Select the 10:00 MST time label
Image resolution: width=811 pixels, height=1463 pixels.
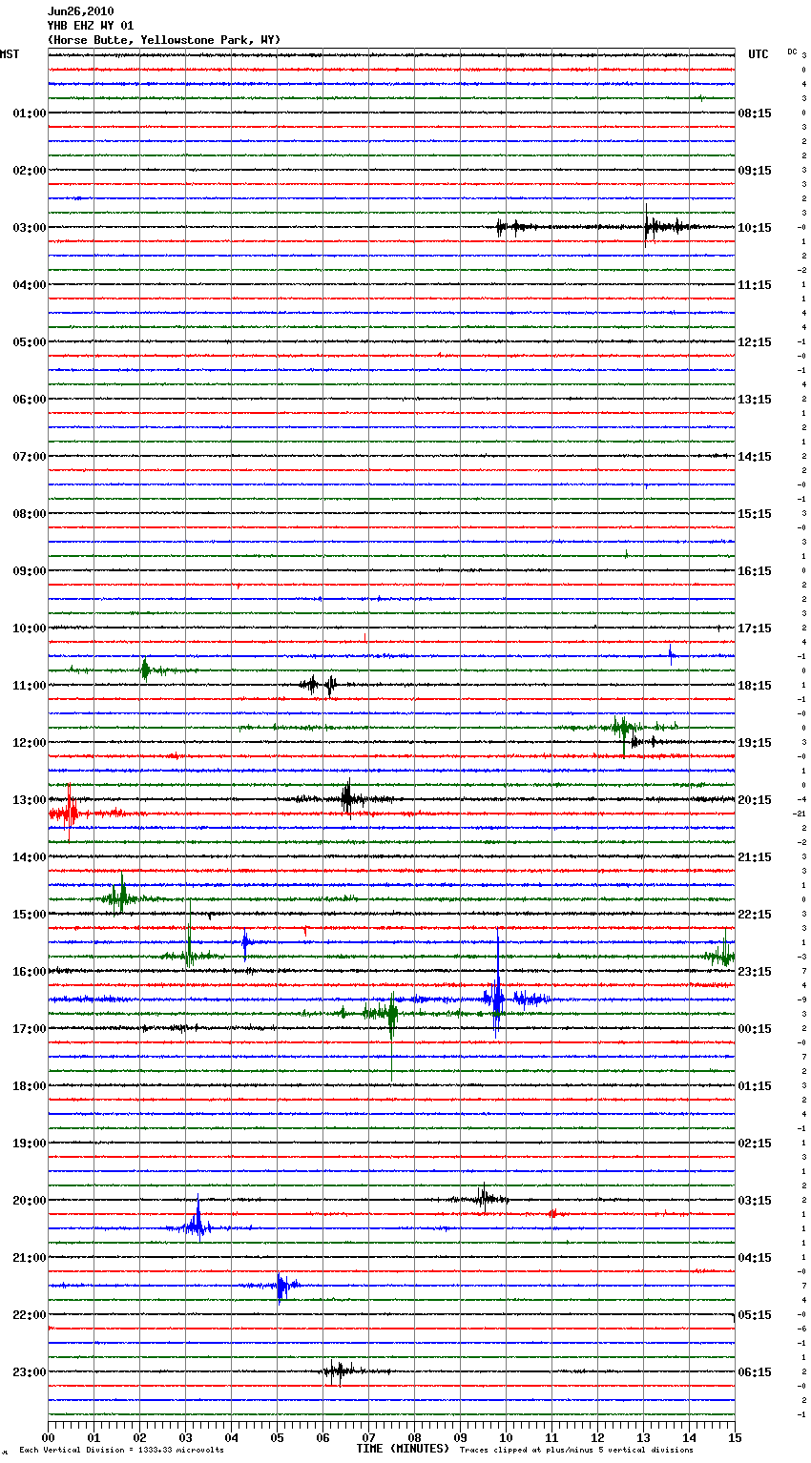[x=30, y=628]
